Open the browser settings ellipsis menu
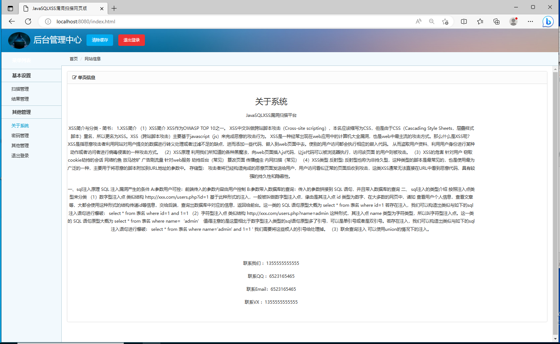The height and width of the screenshot is (344, 560). point(530,21)
